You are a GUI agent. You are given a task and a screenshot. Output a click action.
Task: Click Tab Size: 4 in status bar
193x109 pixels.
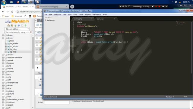coord(170,97)
